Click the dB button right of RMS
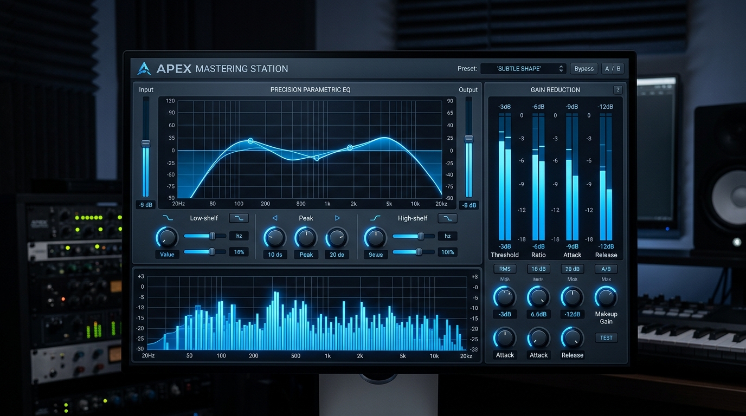This screenshot has width=746, height=416. coord(538,269)
